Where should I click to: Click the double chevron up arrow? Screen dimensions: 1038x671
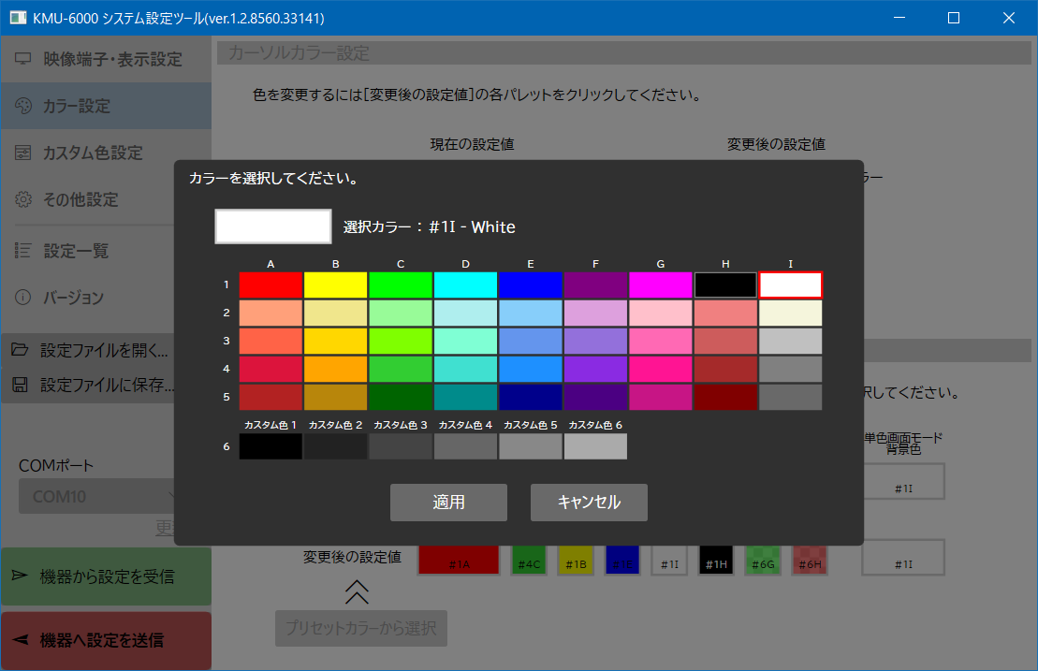(357, 591)
